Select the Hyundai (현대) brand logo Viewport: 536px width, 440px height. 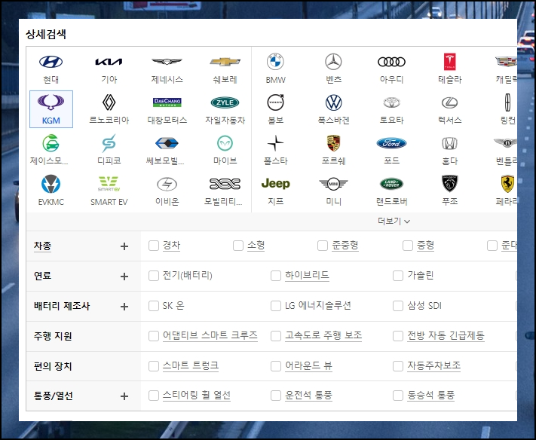tap(51, 62)
